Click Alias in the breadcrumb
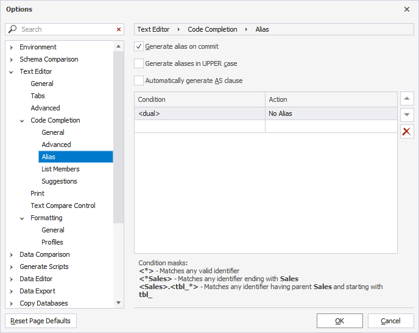Screen dimensions: 419x333 click(262, 29)
